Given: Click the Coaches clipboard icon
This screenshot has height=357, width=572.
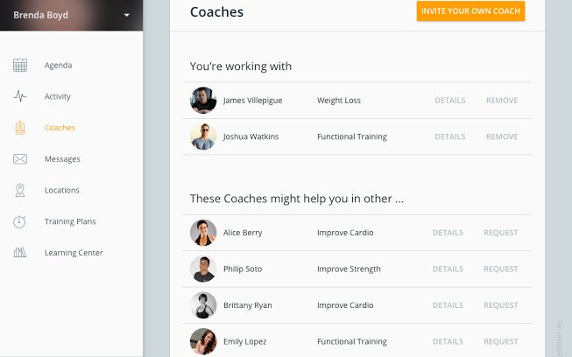Looking at the screenshot, I should click(19, 128).
